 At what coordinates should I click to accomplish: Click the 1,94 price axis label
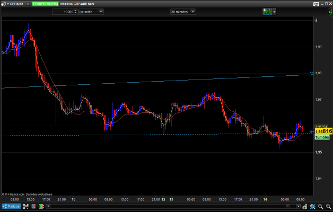tap(318, 179)
